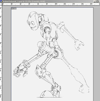
Task: Click the slice type icon beside badge 01
Action: (15, 8)
